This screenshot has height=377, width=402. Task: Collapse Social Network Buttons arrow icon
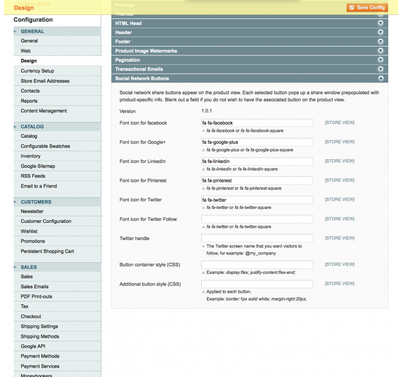coord(381,78)
